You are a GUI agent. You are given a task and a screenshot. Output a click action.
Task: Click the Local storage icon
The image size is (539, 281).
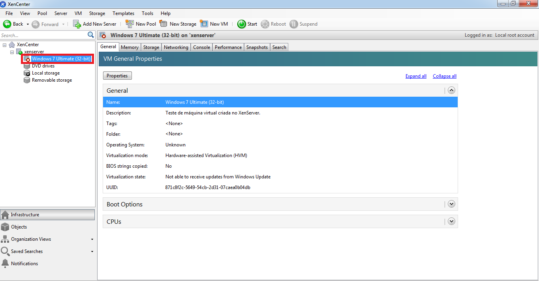point(27,73)
